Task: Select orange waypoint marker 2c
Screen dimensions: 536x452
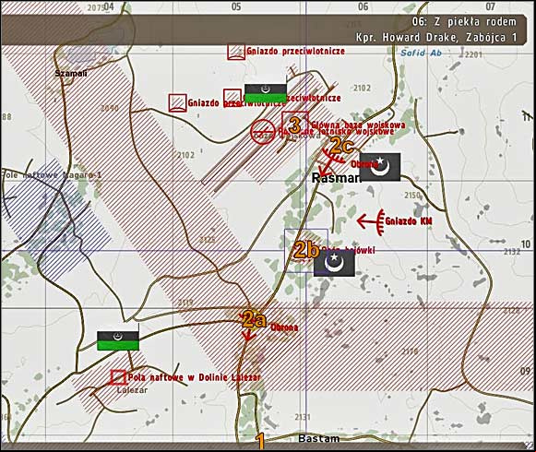Action: click(x=341, y=146)
